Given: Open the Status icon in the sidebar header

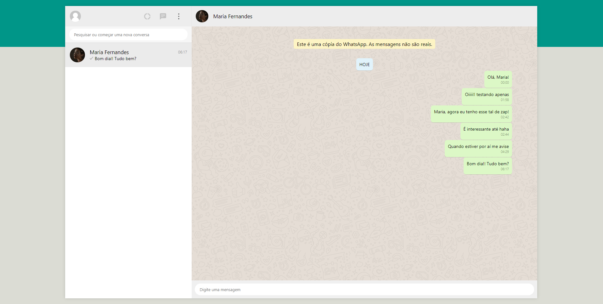Looking at the screenshot, I should pyautogui.click(x=147, y=16).
